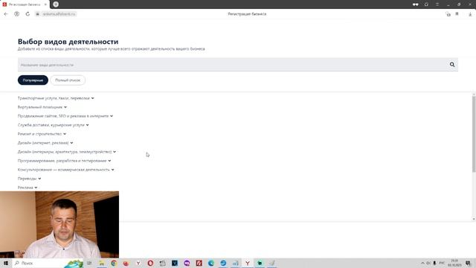Click the Выбор видов деятельности heading

[x=68, y=42]
